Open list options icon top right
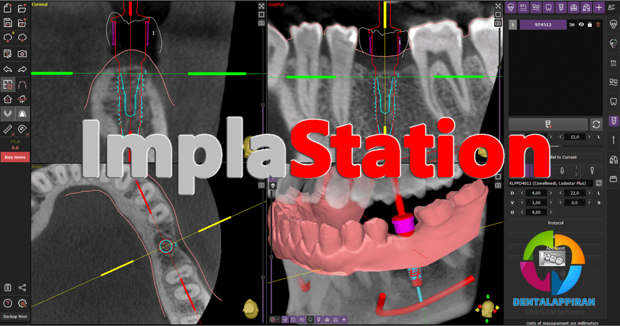The image size is (620, 326). [x=612, y=7]
